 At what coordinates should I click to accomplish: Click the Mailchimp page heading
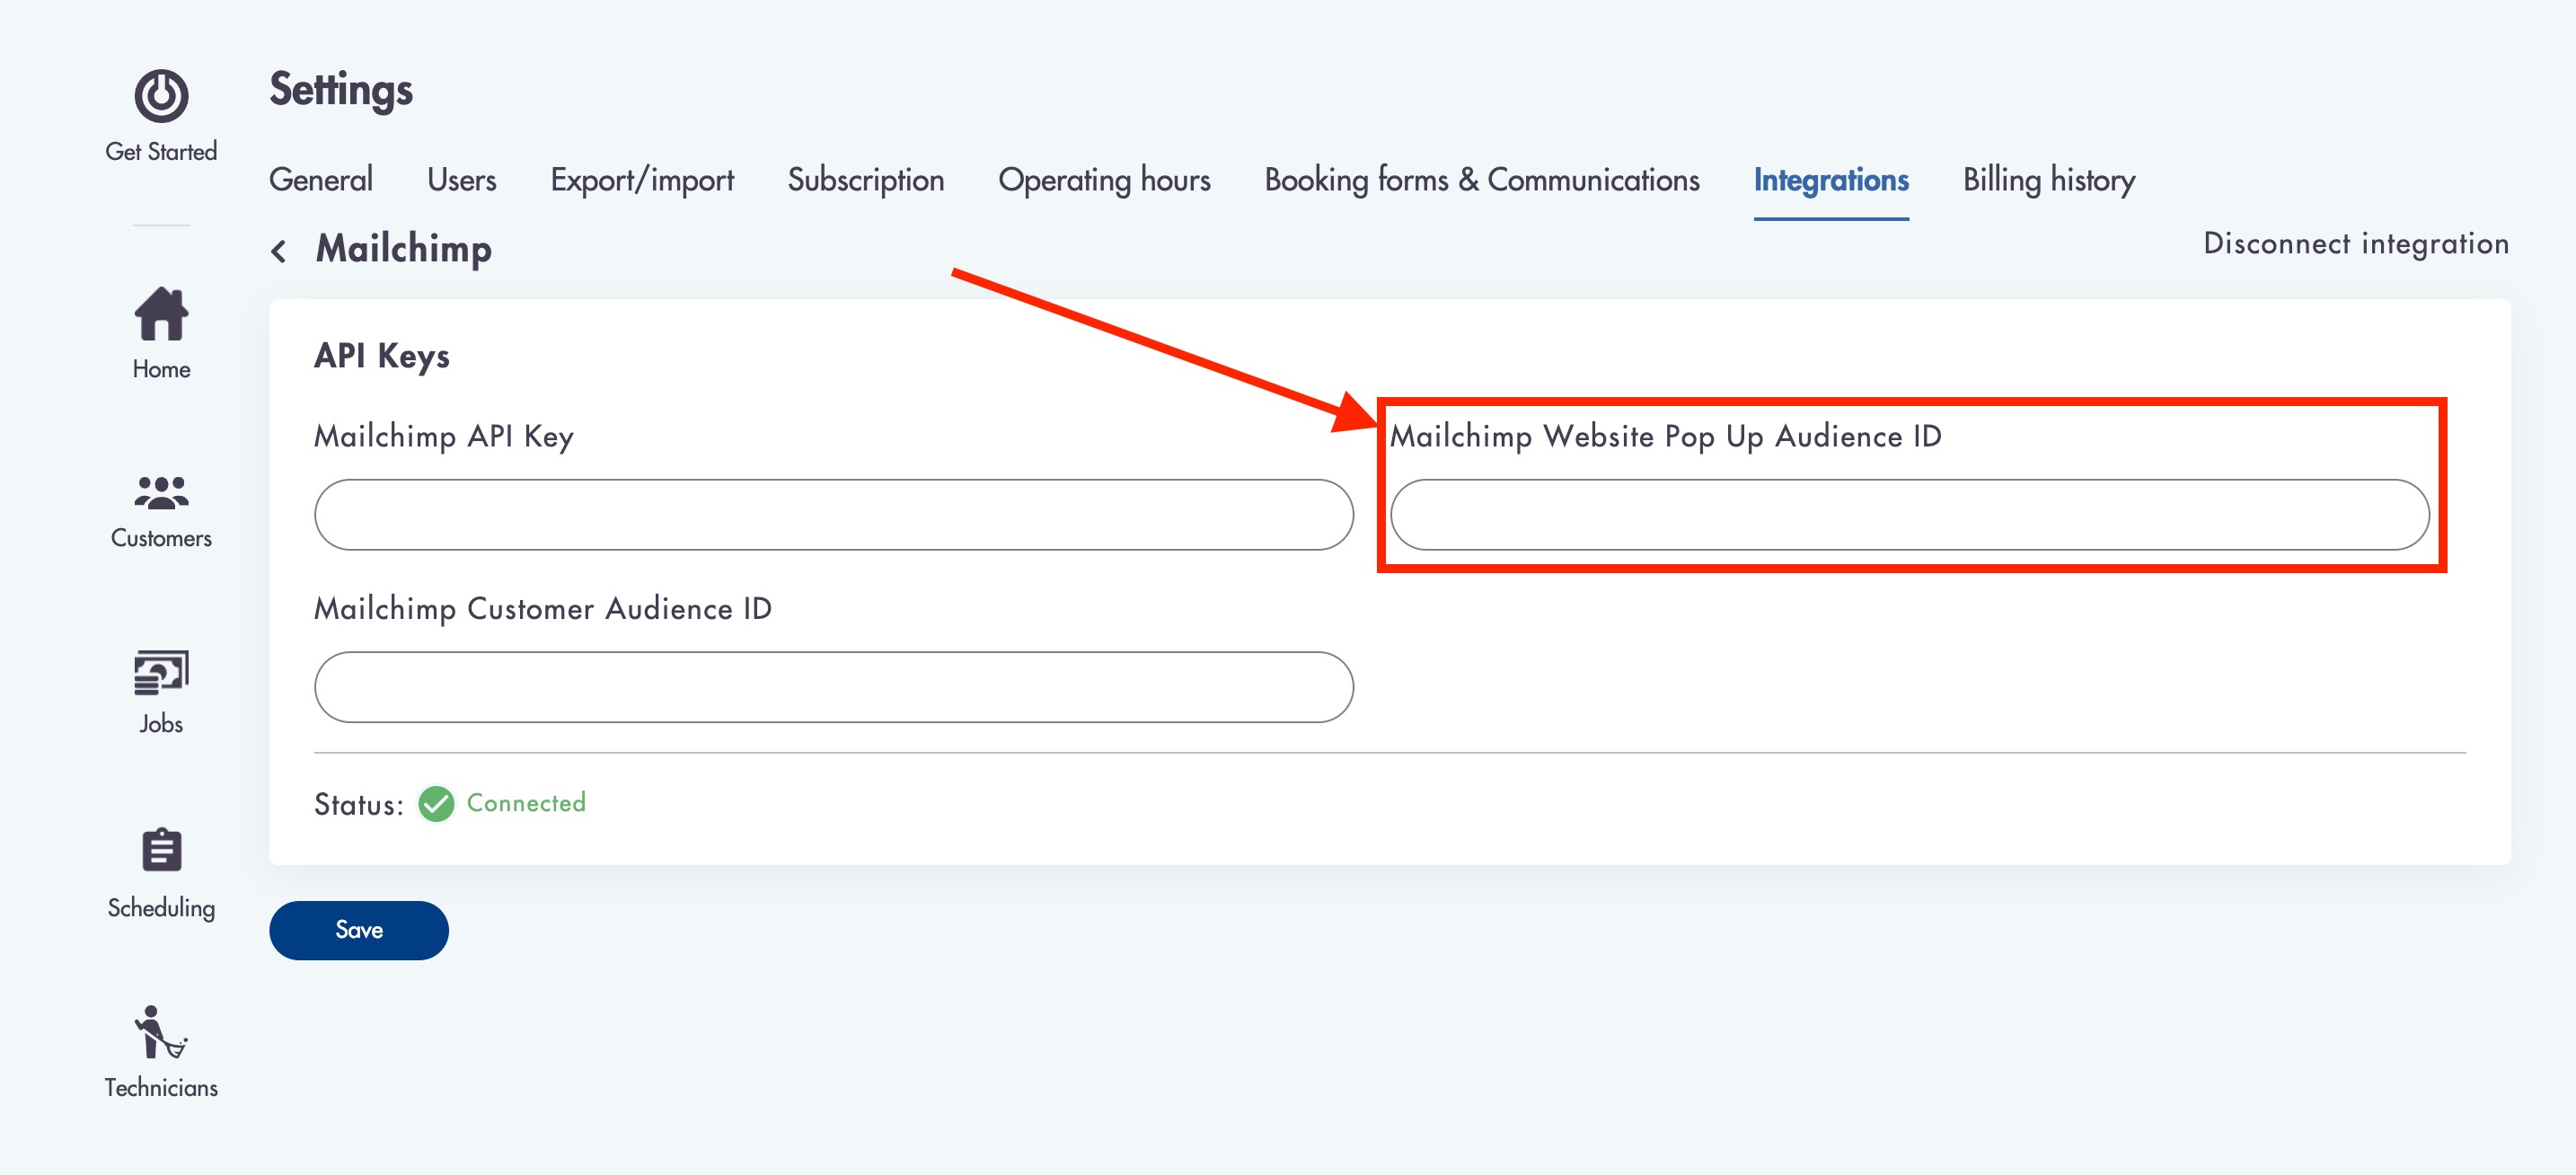tap(404, 249)
